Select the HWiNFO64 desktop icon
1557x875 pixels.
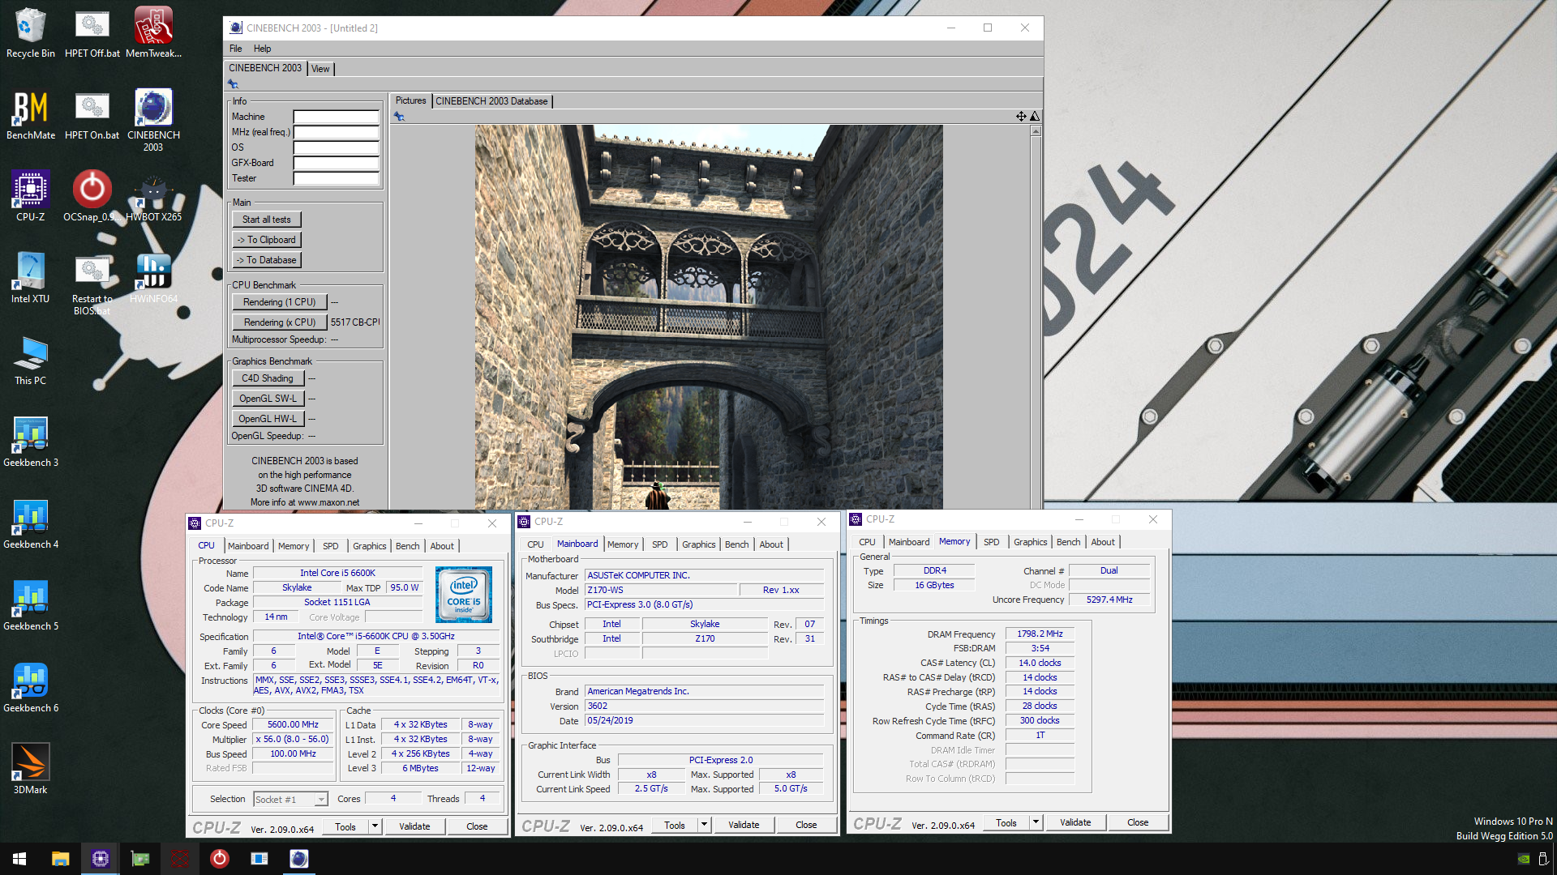[153, 278]
